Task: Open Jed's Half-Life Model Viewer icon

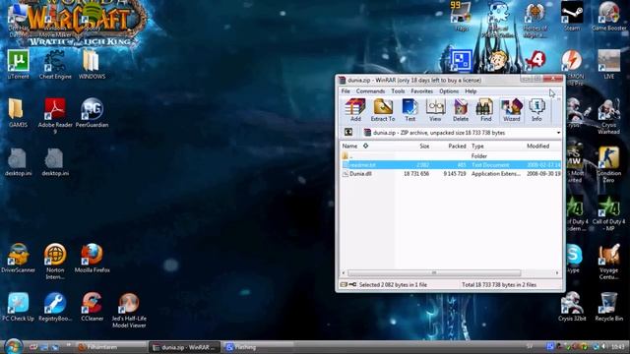Action: (129, 310)
